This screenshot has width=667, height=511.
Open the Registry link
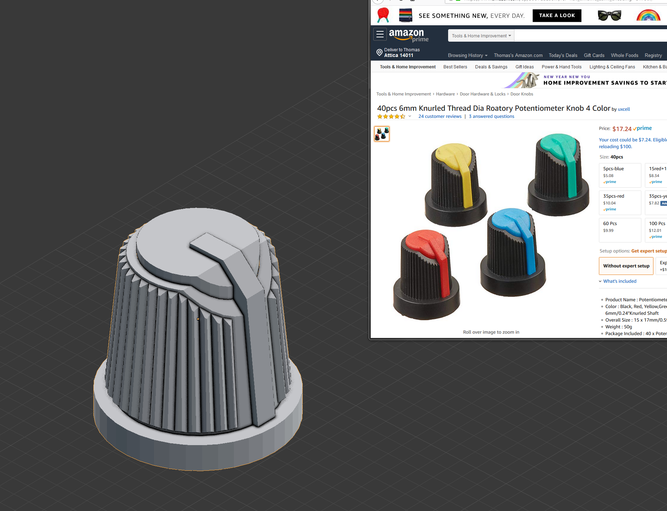pos(653,55)
